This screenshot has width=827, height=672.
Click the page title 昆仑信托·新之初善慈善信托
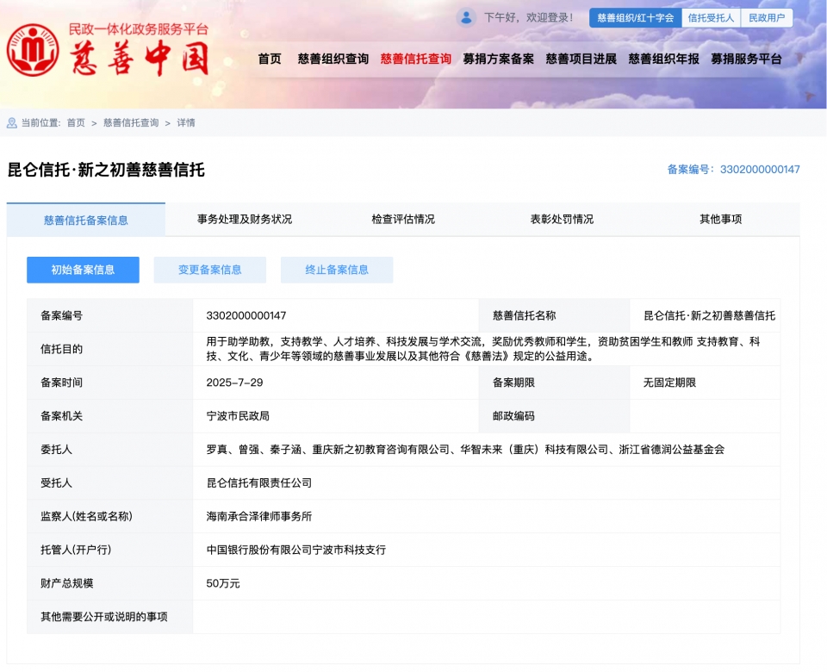106,170
